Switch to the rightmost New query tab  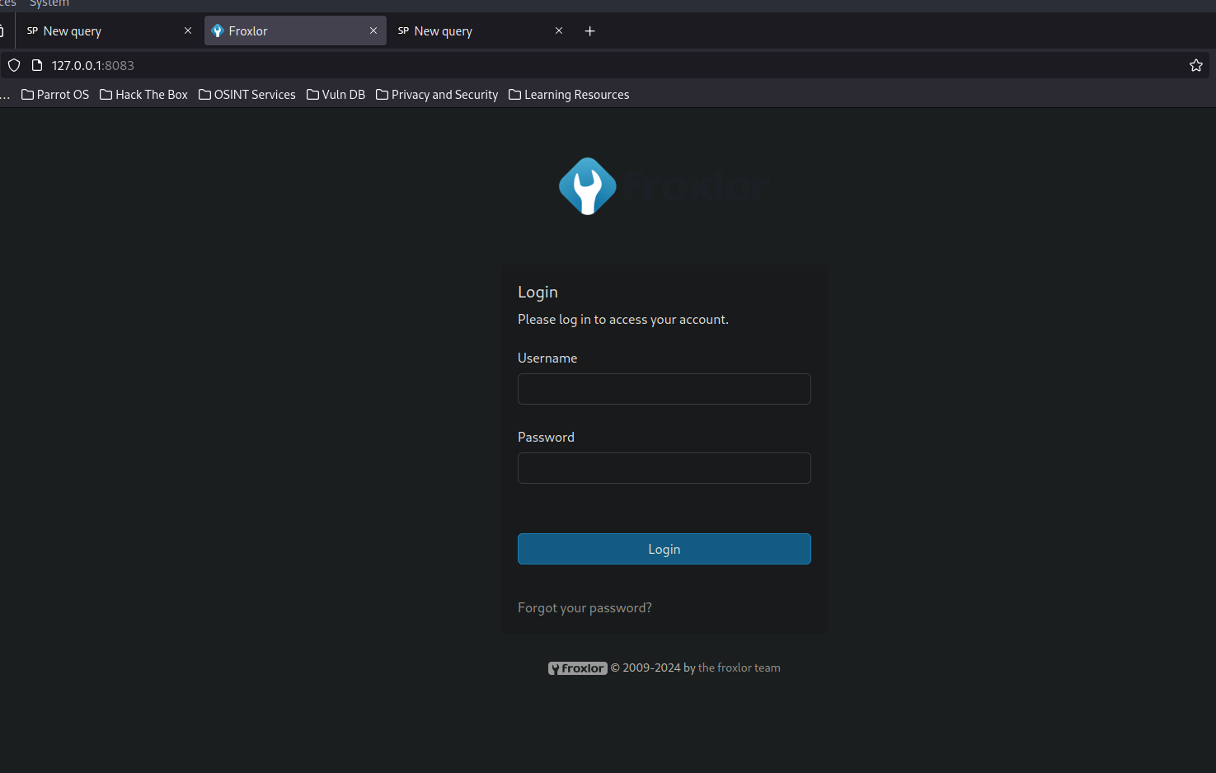coord(481,30)
